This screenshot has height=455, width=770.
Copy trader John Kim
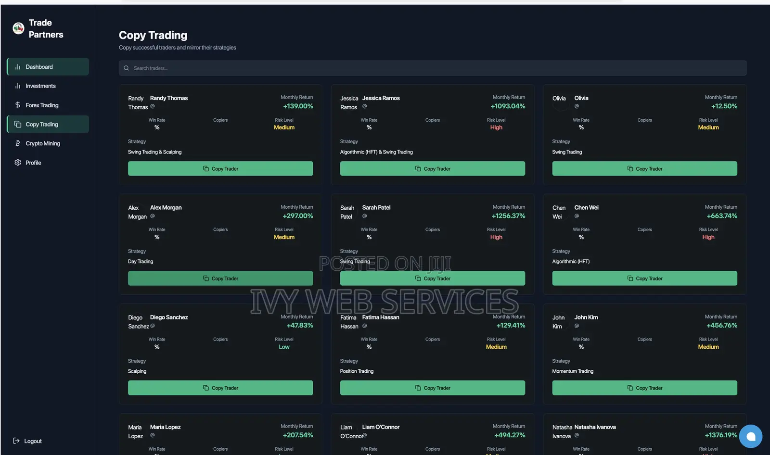coord(645,388)
